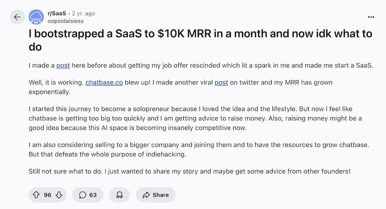Share this post

click(x=156, y=195)
